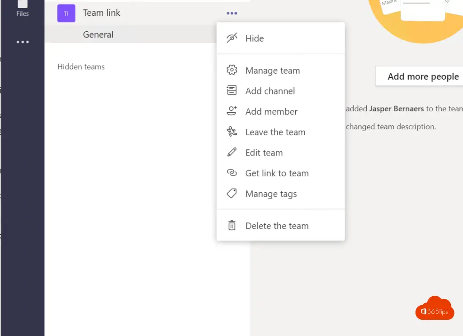Toggle the Team link more options ellipsis

pos(231,14)
